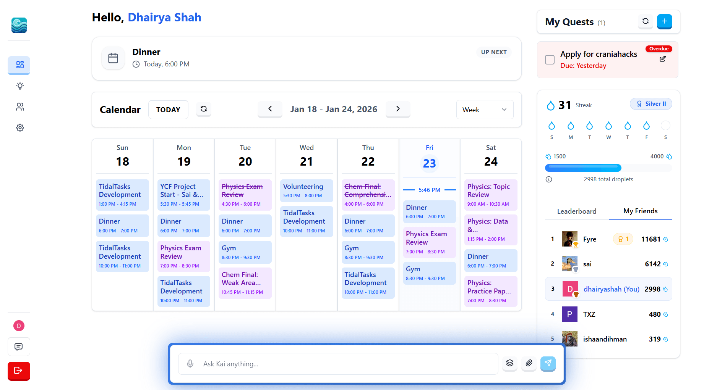Screen dimensions: 704x390
Task: Go to the previous week
Action: (x=270, y=109)
